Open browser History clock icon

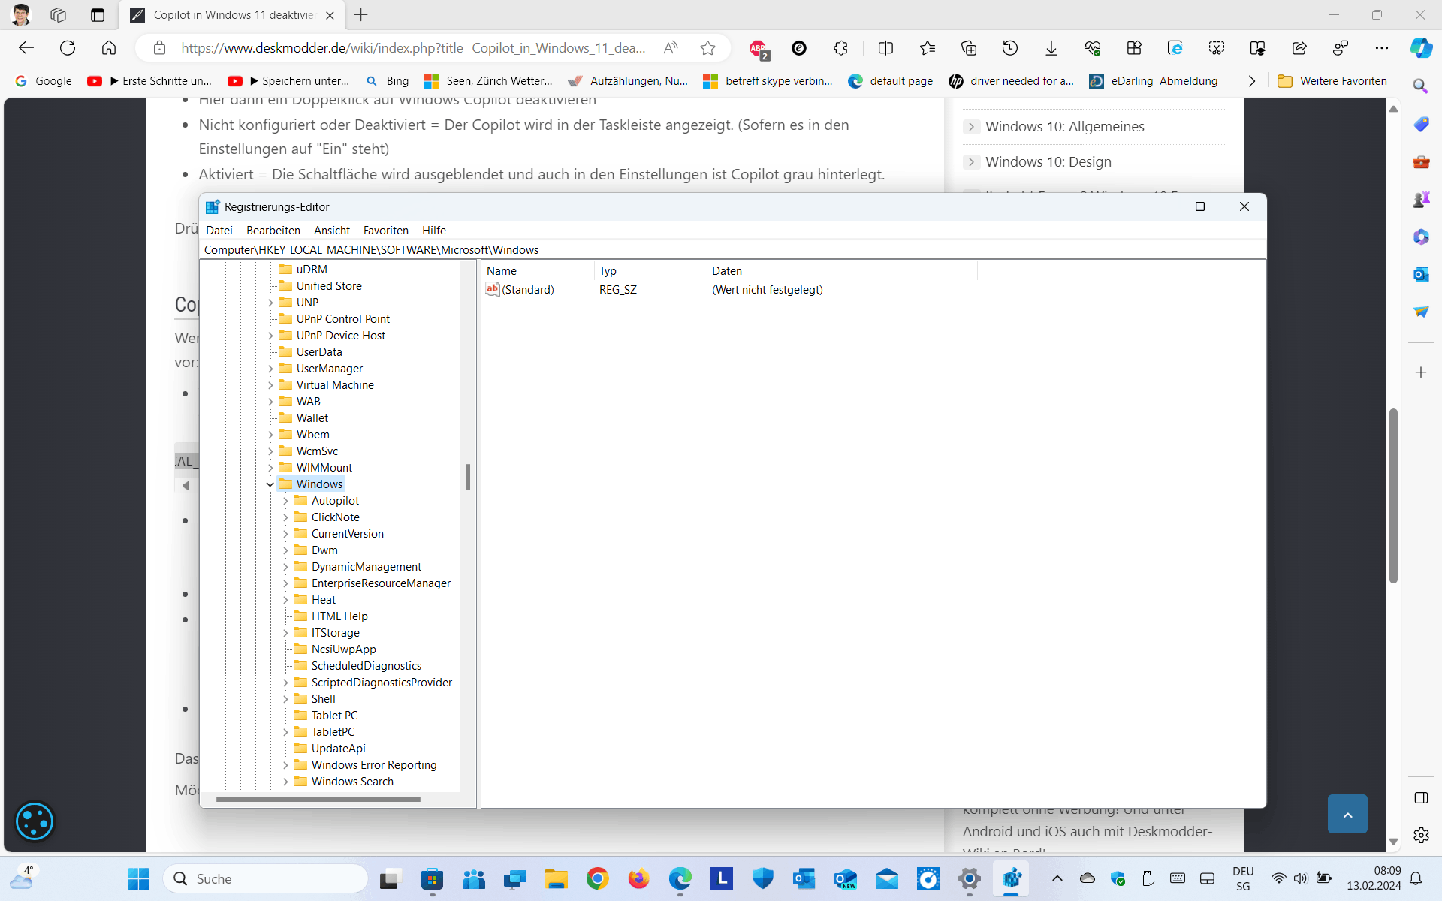pyautogui.click(x=1009, y=48)
